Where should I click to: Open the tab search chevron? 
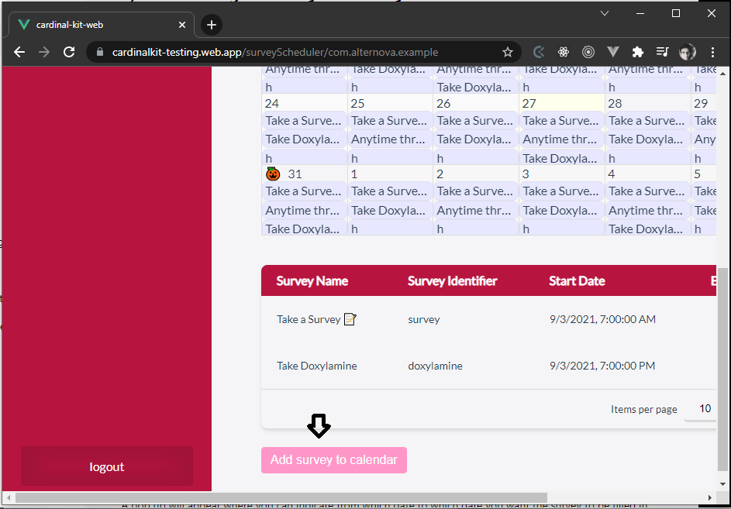605,13
